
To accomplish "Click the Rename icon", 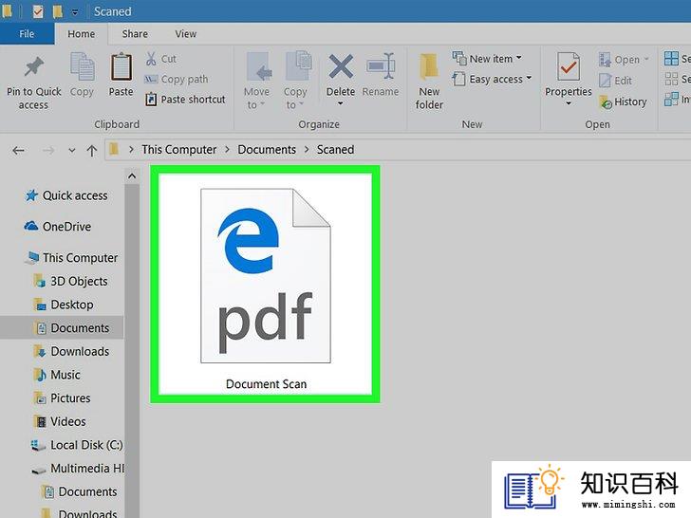I will (x=381, y=66).
